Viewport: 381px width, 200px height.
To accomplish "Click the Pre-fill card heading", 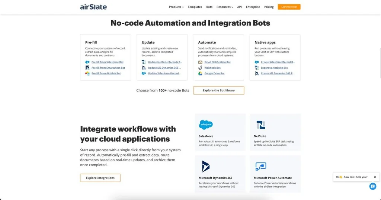I will [91, 42].
